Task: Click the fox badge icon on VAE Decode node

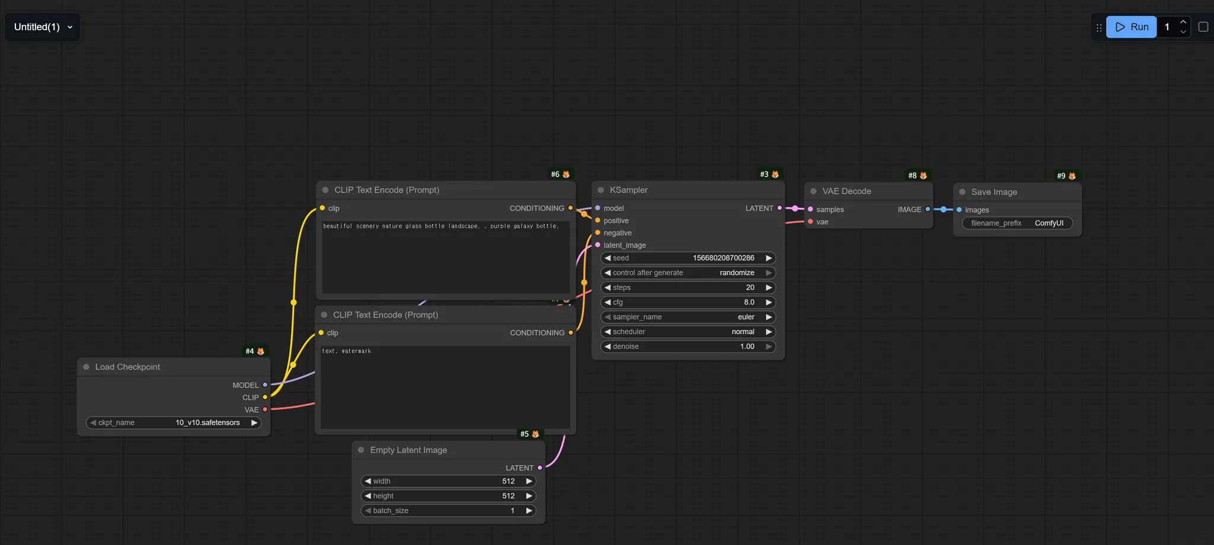Action: click(x=923, y=175)
